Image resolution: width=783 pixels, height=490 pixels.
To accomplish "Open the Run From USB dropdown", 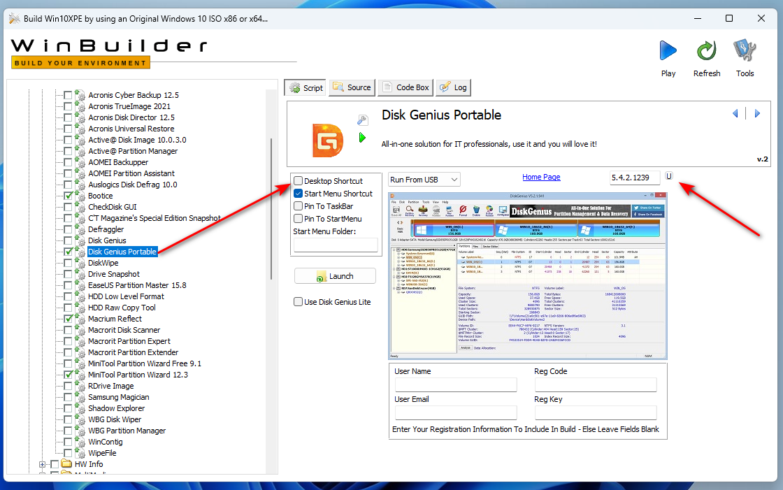I will click(424, 180).
